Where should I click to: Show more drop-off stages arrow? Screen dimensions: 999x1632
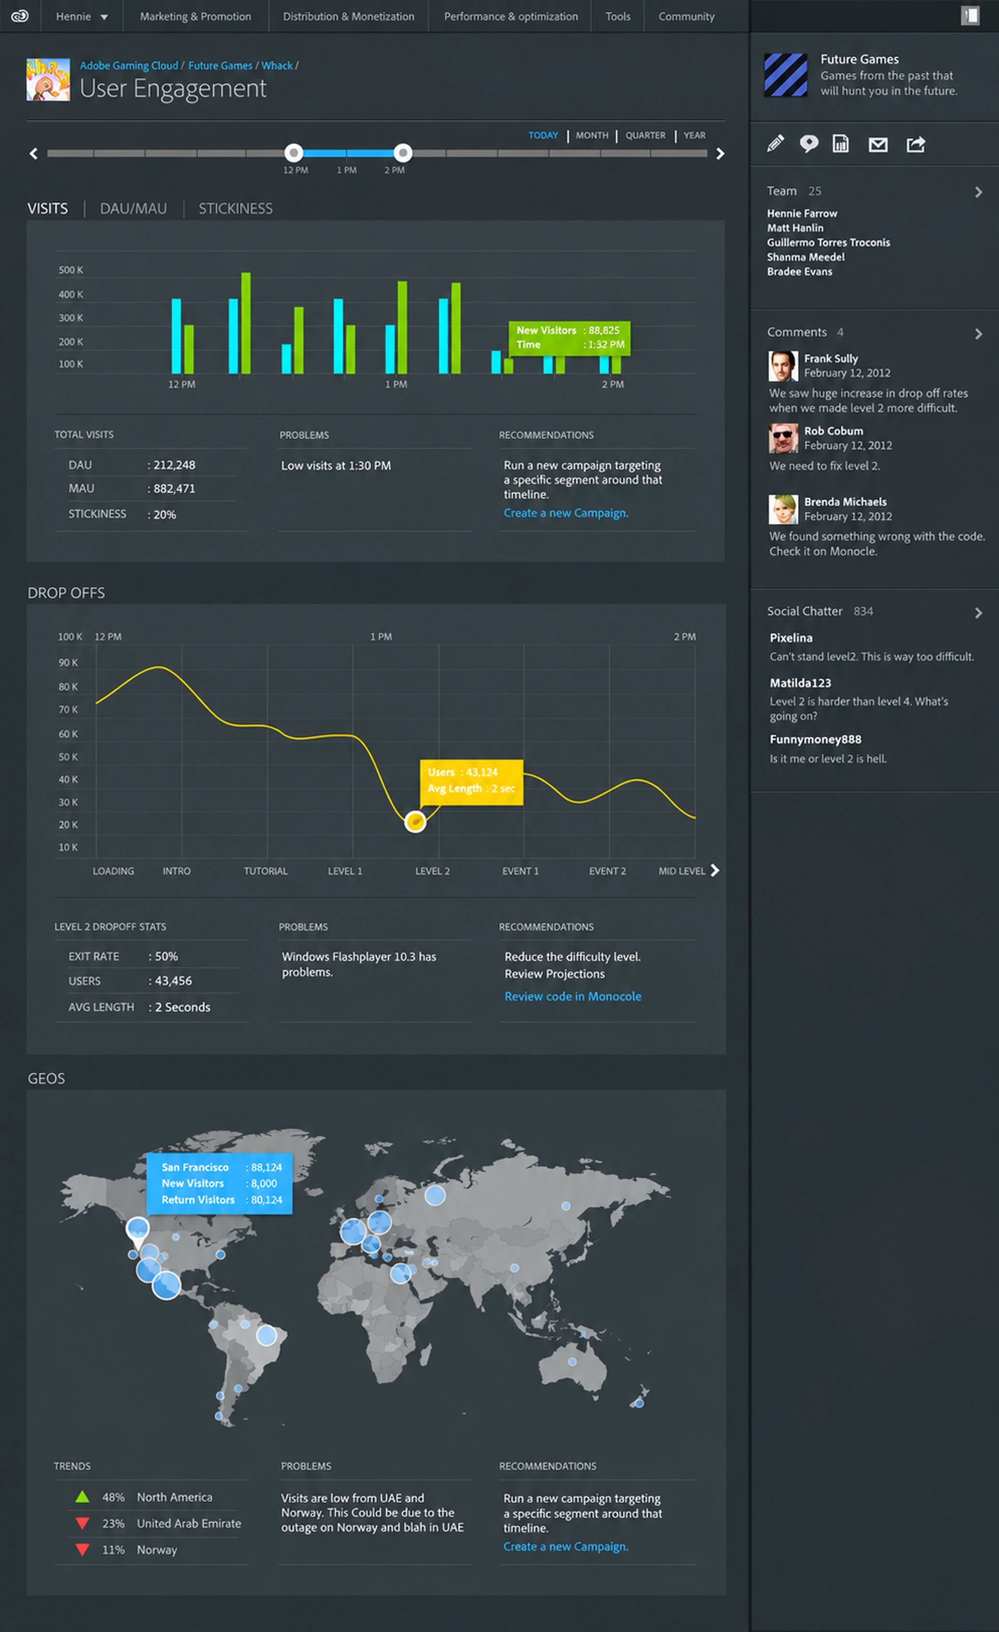[x=714, y=870]
